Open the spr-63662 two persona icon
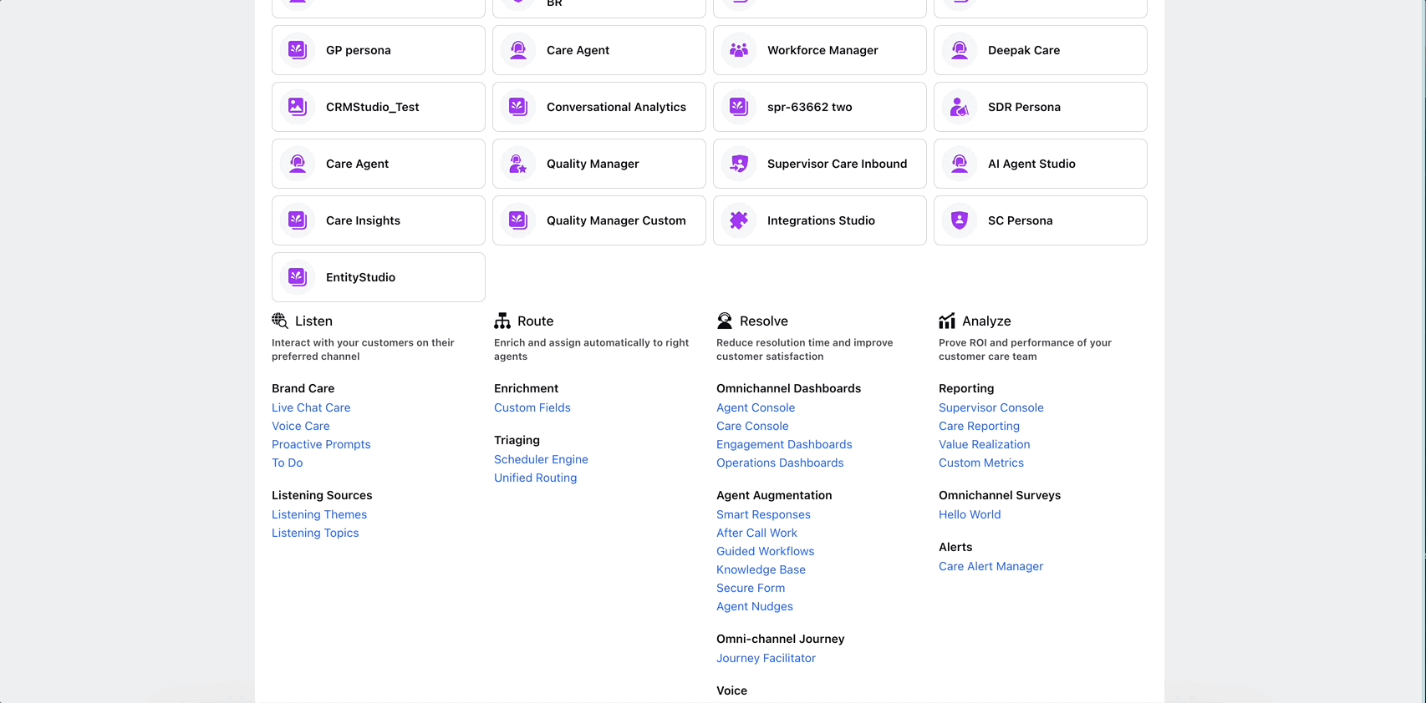The height and width of the screenshot is (703, 1426). tap(739, 107)
